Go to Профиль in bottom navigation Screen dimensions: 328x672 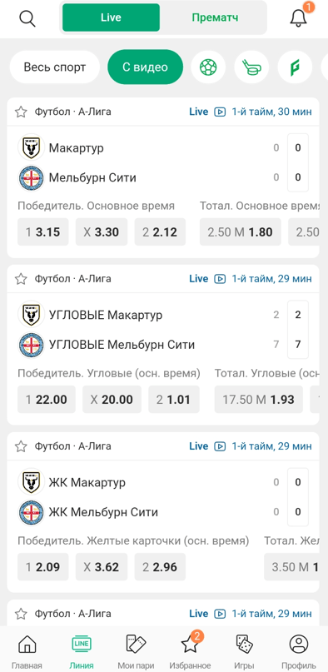pyautogui.click(x=299, y=651)
